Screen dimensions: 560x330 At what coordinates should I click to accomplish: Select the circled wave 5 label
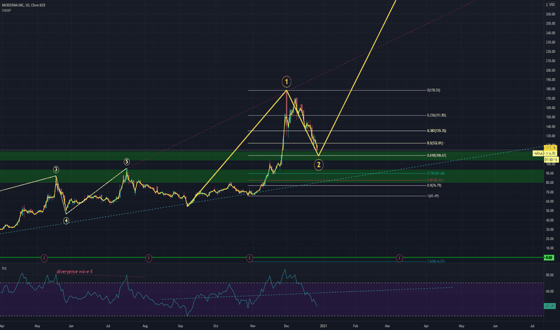click(x=127, y=161)
